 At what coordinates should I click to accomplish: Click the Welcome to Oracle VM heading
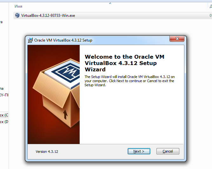coord(124,63)
